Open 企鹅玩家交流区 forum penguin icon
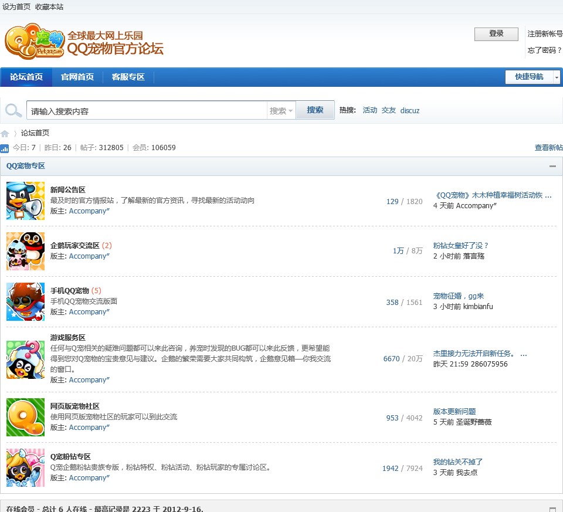 (x=25, y=251)
